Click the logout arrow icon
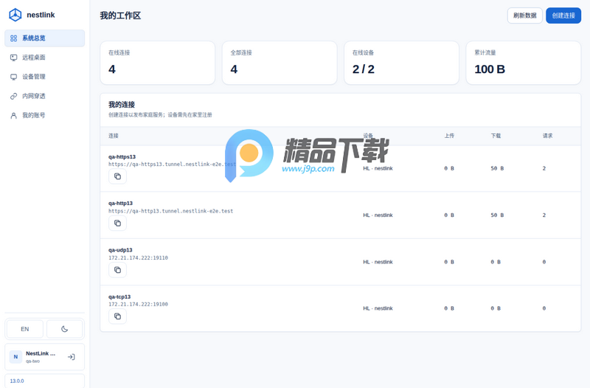 click(71, 357)
